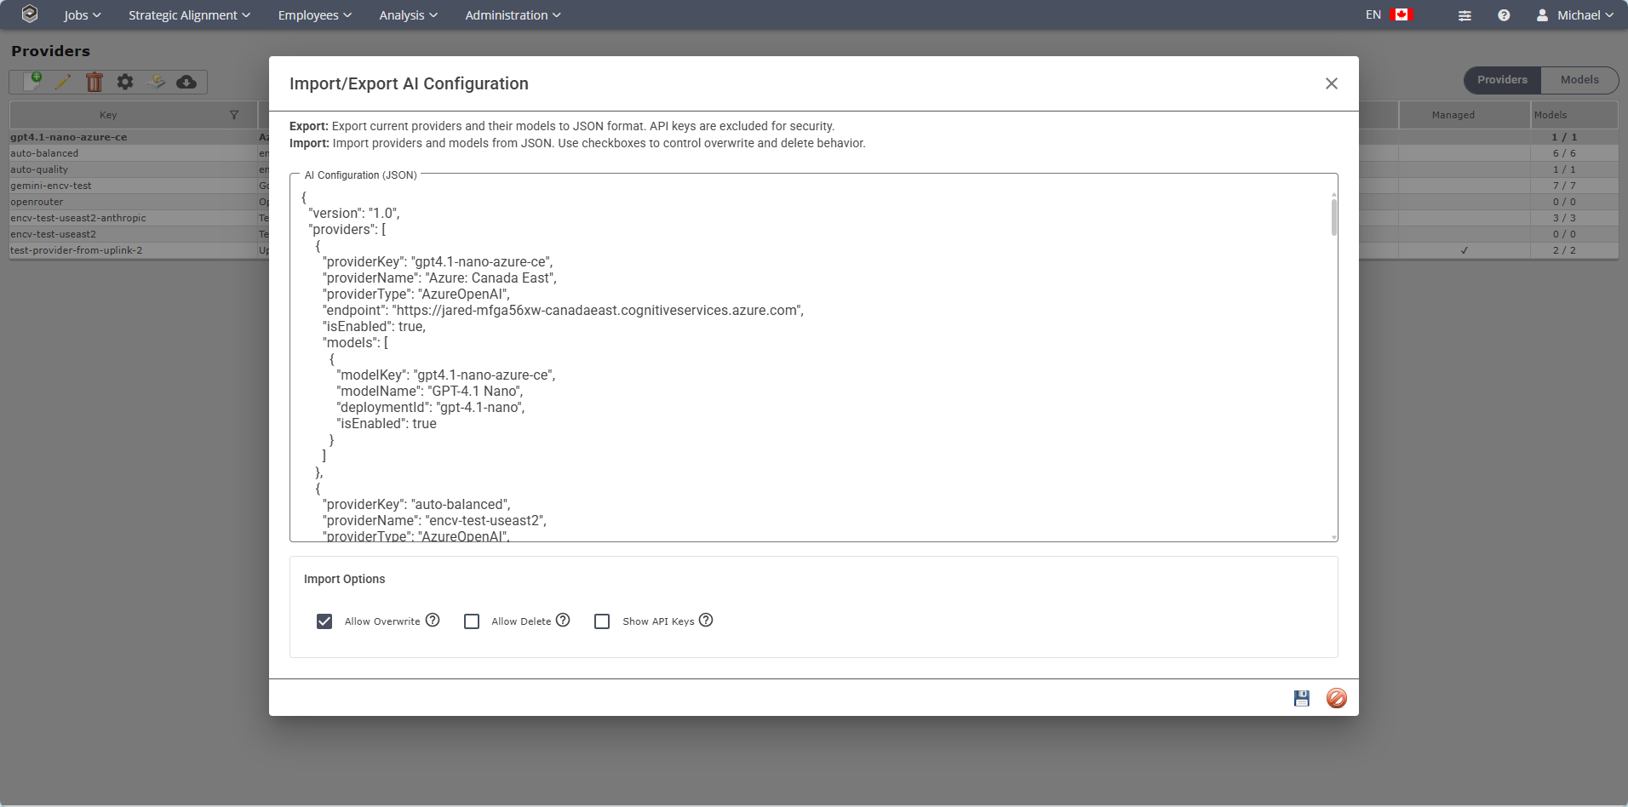Uncheck the Allow Overwrite checkbox

[324, 621]
